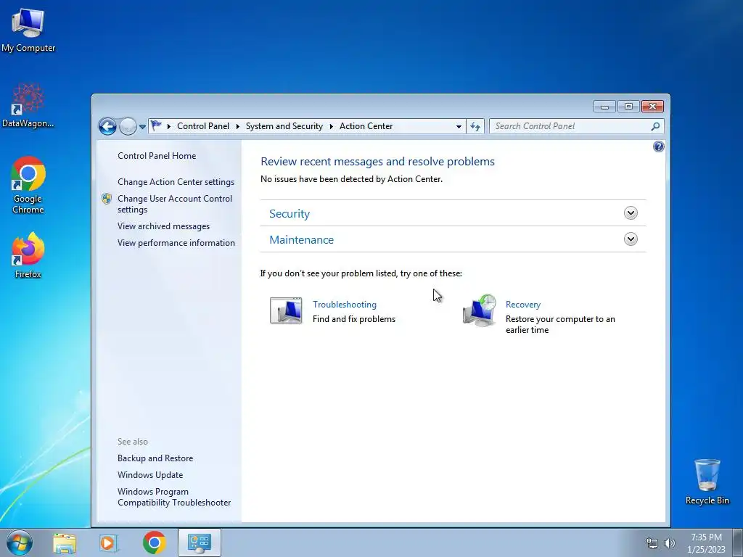Select Google Chrome desktop shortcut

tap(28, 185)
